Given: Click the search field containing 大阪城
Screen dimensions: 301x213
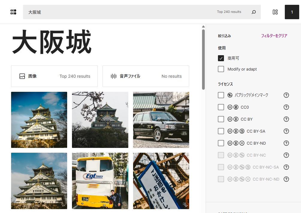Looking at the screenshot, I should [142, 12].
